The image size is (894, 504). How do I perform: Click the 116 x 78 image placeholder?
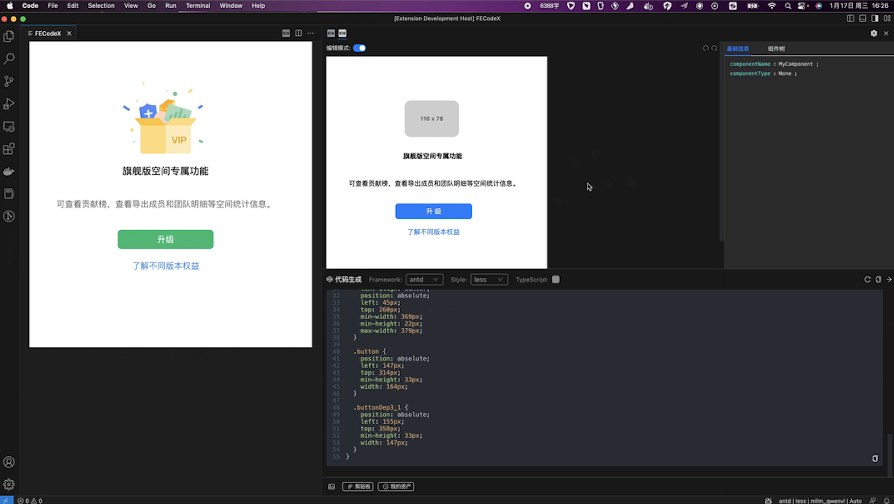point(431,119)
